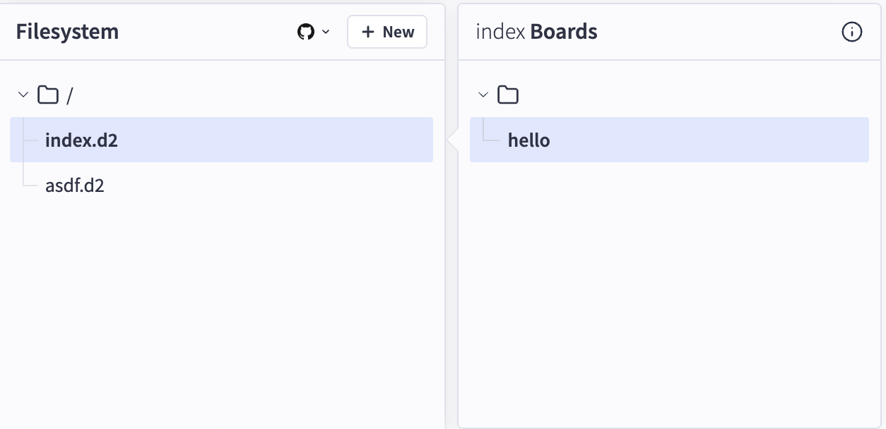
Task: Select the index.d2 file
Action: 81,140
